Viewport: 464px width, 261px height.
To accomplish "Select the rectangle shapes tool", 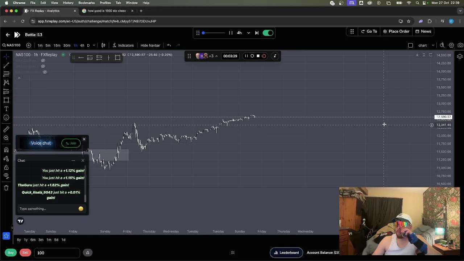I will (x=6, y=100).
